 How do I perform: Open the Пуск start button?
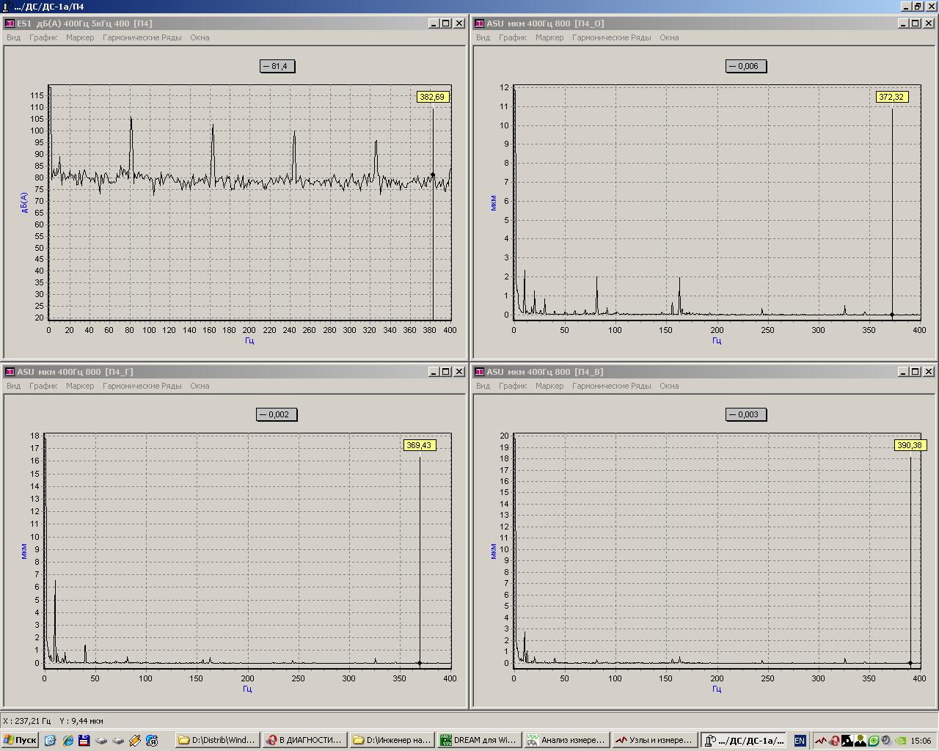pos(20,741)
